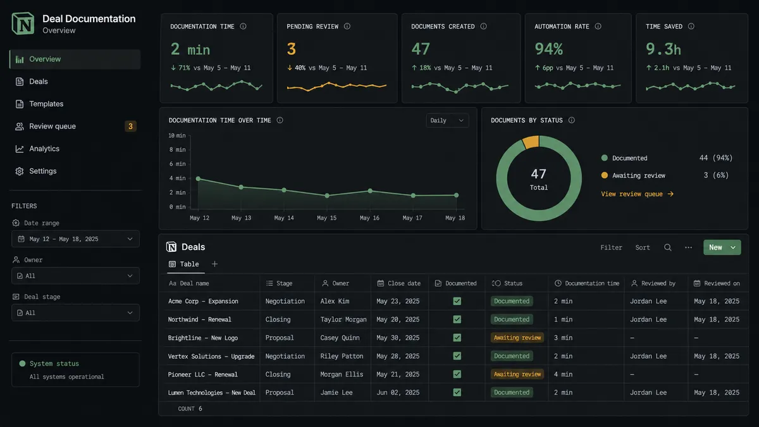Click the Analytics line chart icon
This screenshot has width=759, height=427.
click(20, 149)
